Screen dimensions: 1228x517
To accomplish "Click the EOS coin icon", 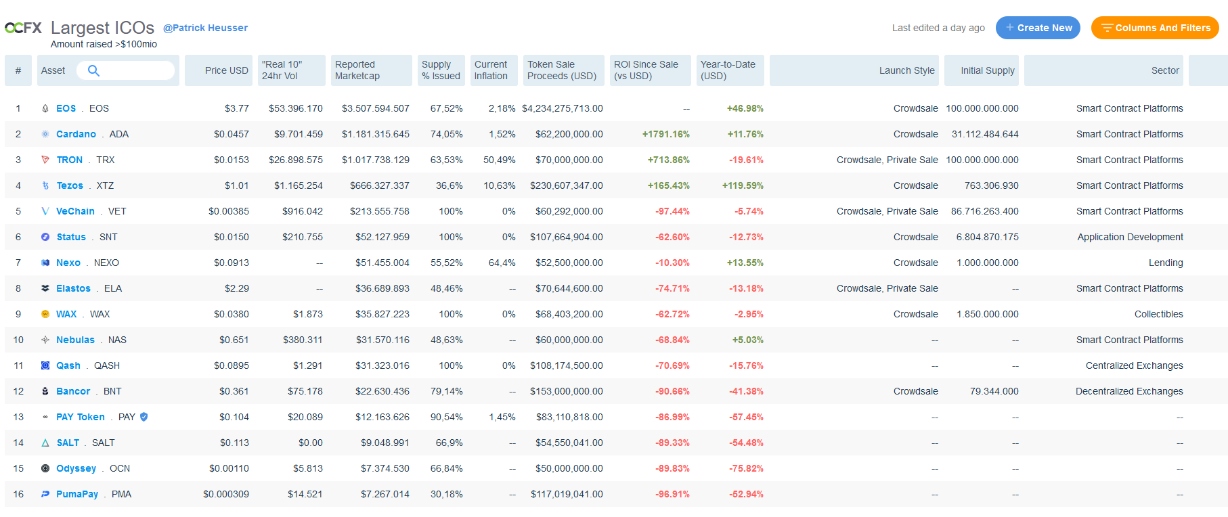I will pyautogui.click(x=45, y=108).
